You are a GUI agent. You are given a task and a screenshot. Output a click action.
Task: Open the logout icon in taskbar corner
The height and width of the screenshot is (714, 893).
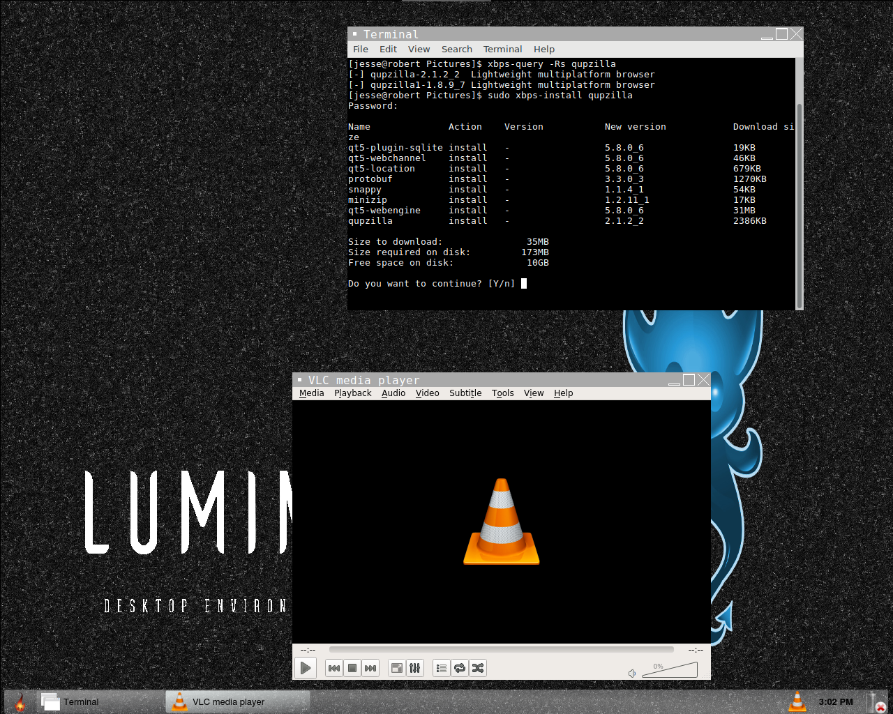pyautogui.click(x=876, y=702)
